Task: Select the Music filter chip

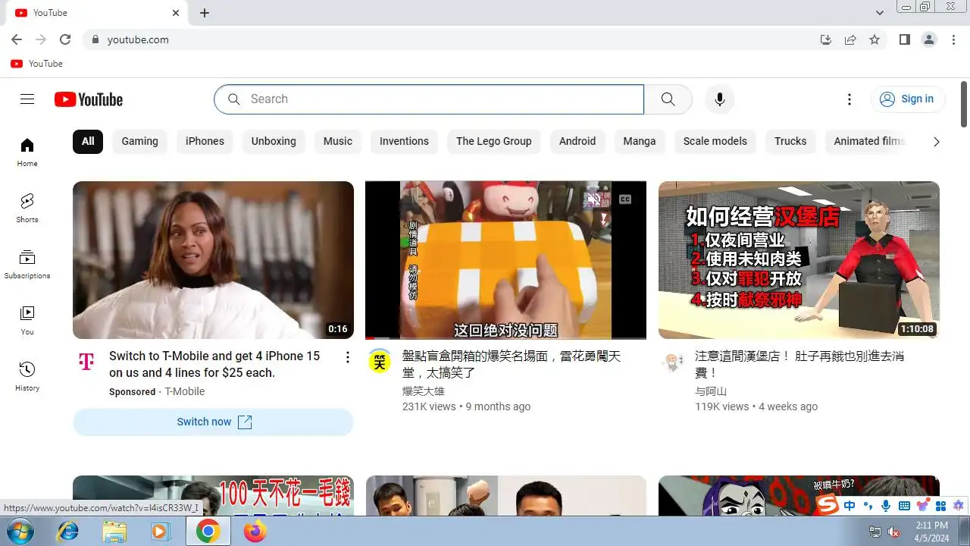Action: 338,141
